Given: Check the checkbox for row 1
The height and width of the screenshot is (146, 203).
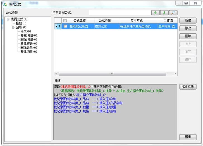Looking at the screenshot, I should (65, 26).
